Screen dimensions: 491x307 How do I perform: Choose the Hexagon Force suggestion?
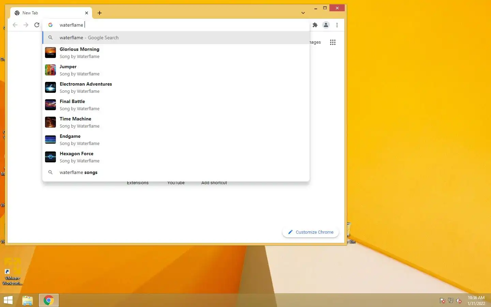pos(176,157)
